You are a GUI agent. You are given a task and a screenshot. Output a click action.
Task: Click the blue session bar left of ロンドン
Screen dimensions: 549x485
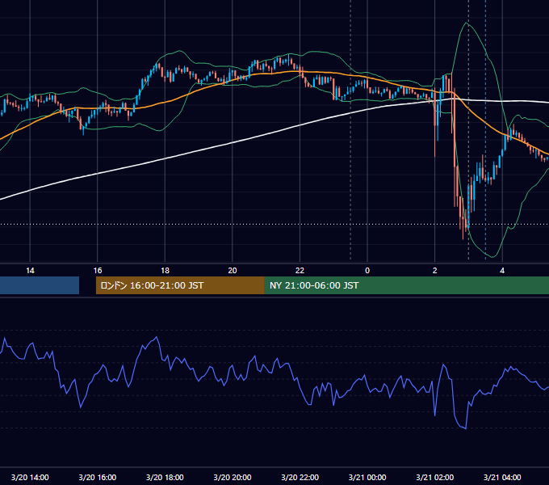[x=40, y=285]
